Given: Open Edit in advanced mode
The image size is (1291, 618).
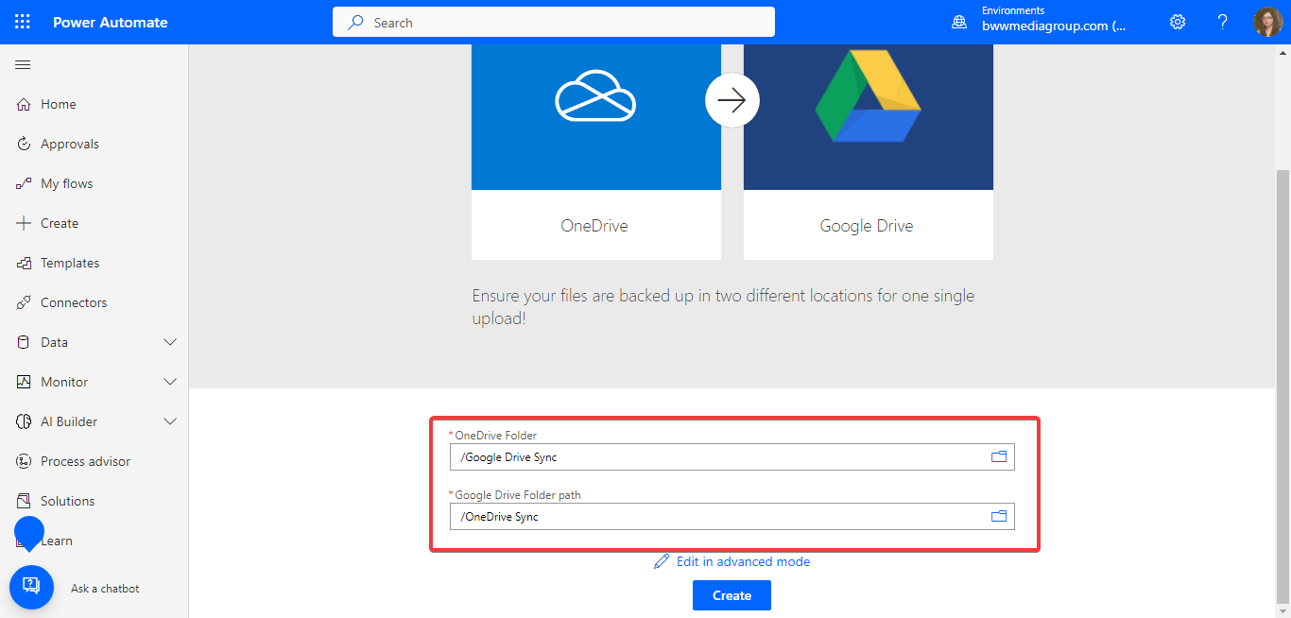Looking at the screenshot, I should click(x=743, y=560).
